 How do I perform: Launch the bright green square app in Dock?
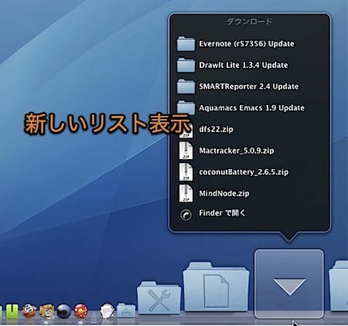coord(12,311)
